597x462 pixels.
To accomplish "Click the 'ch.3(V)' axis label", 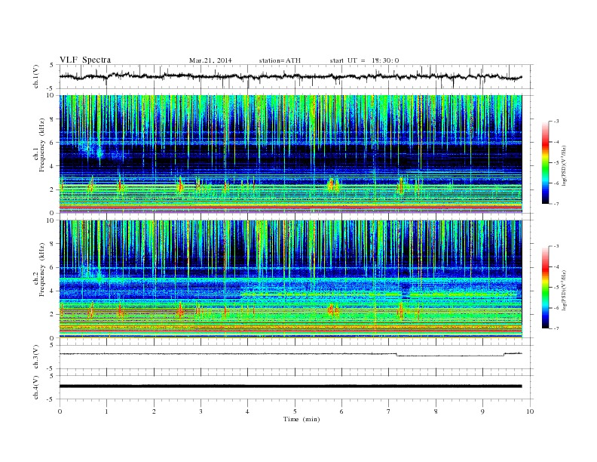I will click(36, 357).
